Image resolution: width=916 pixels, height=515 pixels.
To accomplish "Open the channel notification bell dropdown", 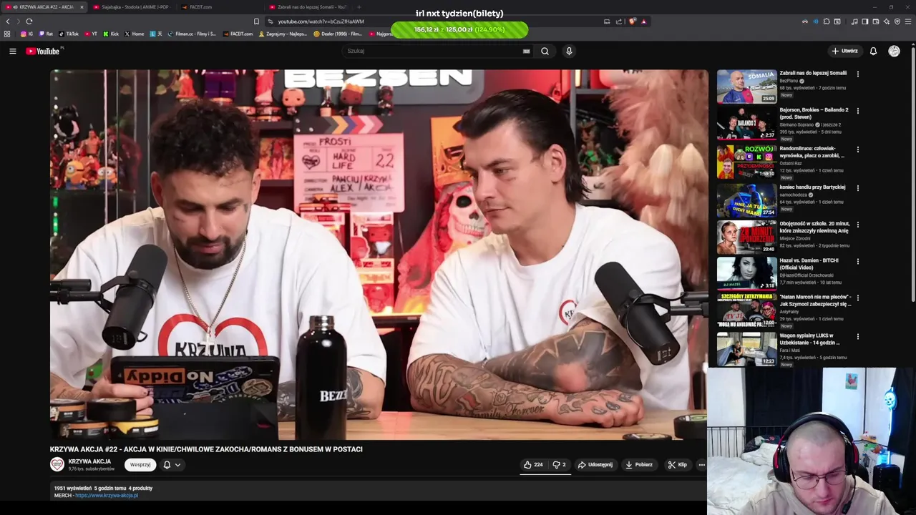I will (172, 465).
